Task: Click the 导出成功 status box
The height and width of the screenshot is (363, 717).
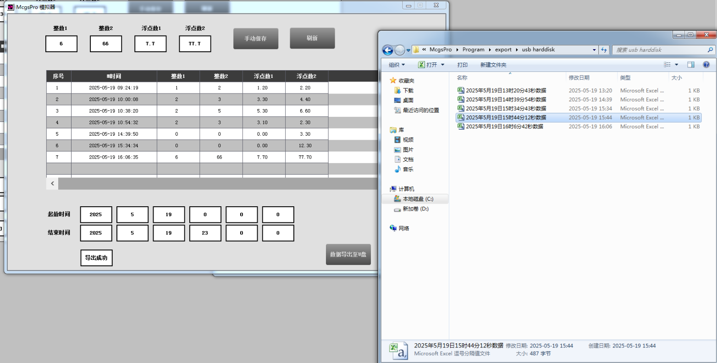Action: point(96,258)
